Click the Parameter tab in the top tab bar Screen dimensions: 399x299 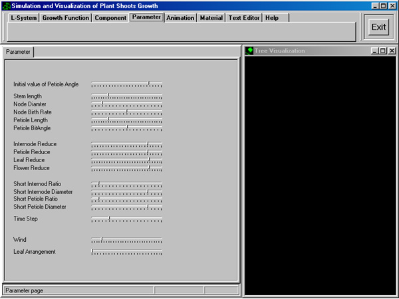point(146,17)
